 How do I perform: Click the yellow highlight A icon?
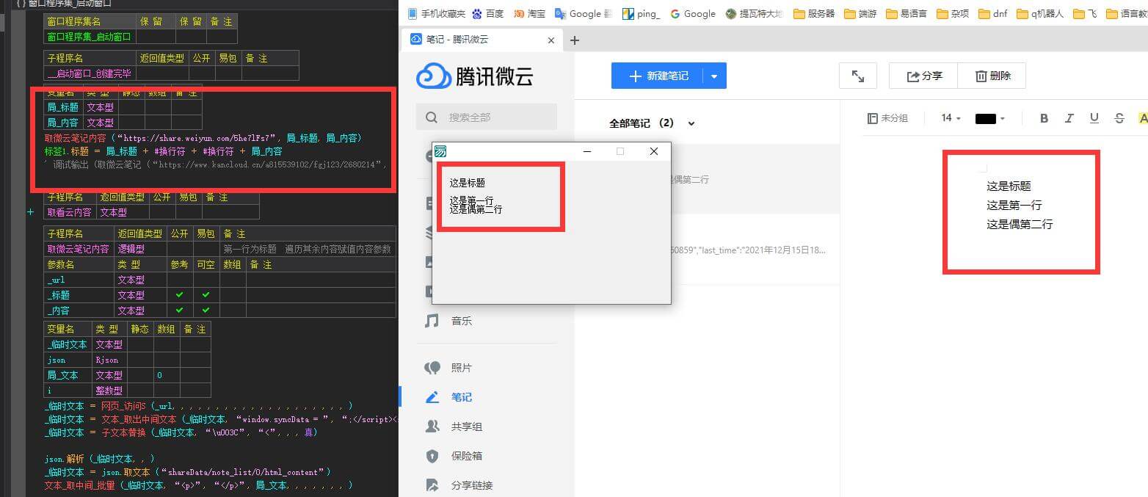pyautogui.click(x=1142, y=118)
